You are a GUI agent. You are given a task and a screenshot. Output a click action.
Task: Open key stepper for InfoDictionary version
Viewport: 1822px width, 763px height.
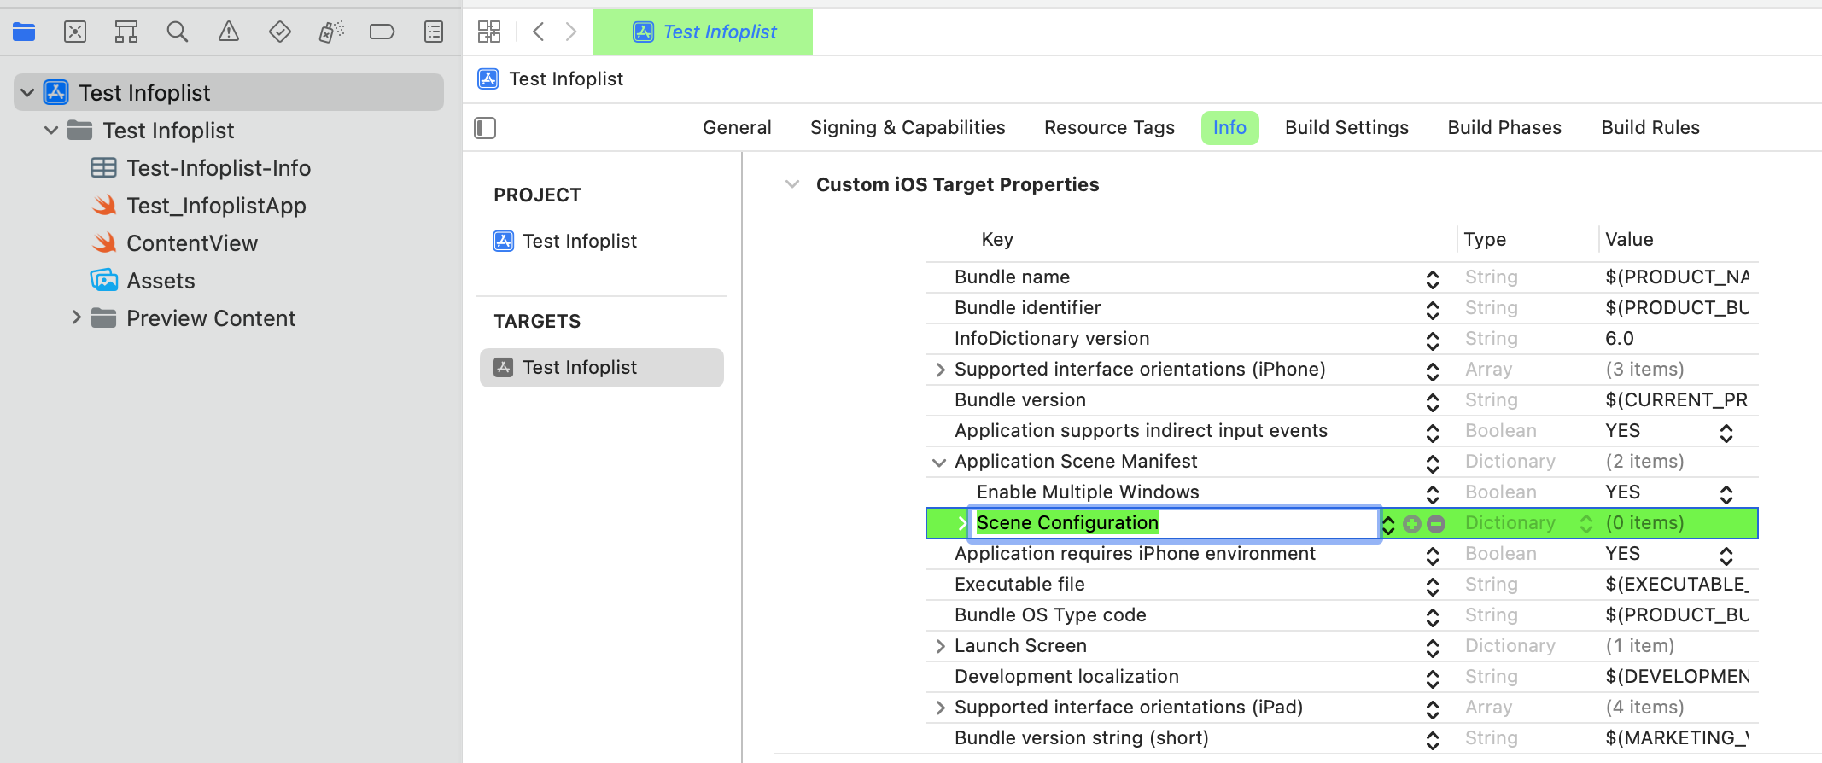[1433, 341]
